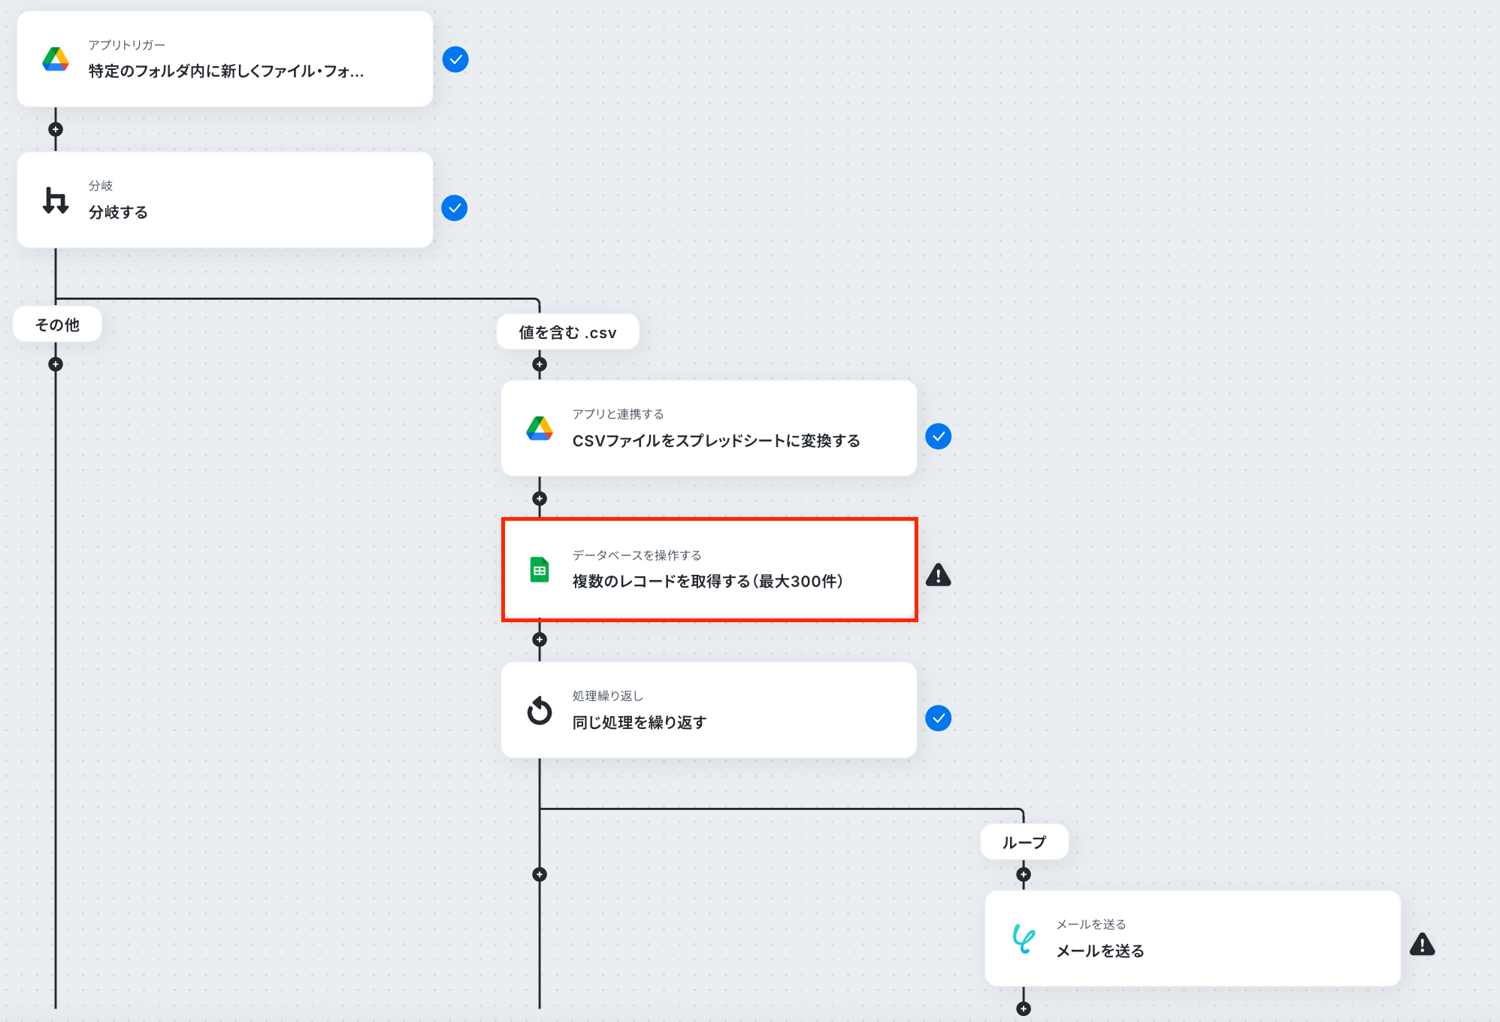Add step below CSV conversion card
This screenshot has height=1022, width=1500.
pos(540,498)
